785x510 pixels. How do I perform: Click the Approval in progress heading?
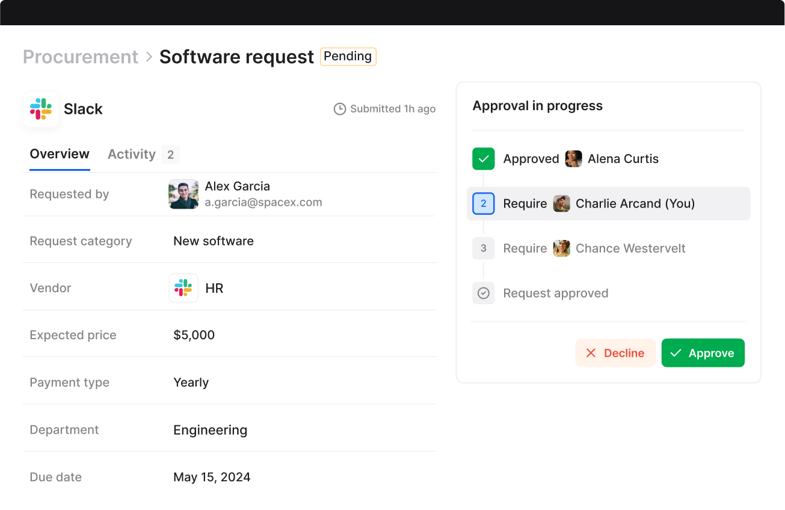pyautogui.click(x=538, y=106)
